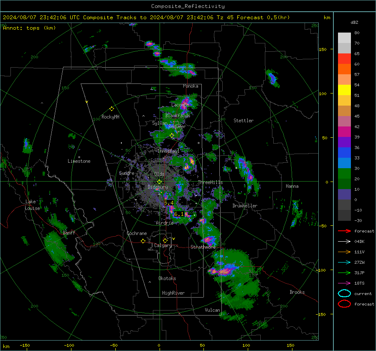This screenshot has width=376, height=351.
Task: Click the Sylvan label on the map
Action: point(160,123)
